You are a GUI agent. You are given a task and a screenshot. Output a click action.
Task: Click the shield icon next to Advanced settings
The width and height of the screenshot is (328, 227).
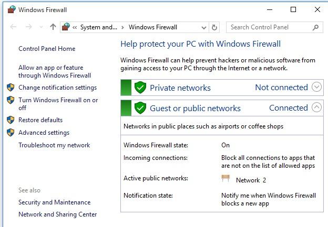pos(11,133)
